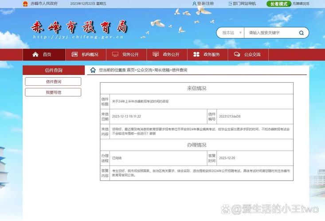Click 首页 in the breadcrumb
The image size is (325, 221).
click(131, 70)
